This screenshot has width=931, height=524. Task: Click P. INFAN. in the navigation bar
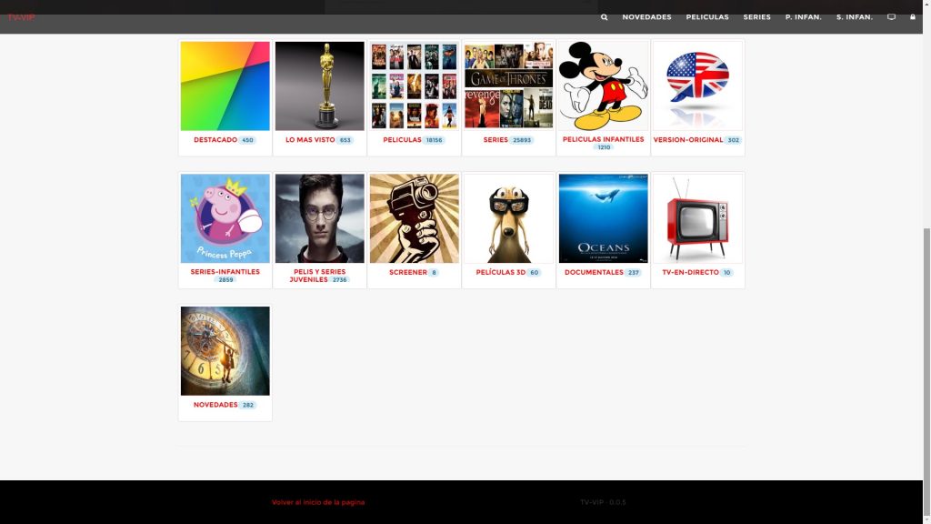click(803, 16)
